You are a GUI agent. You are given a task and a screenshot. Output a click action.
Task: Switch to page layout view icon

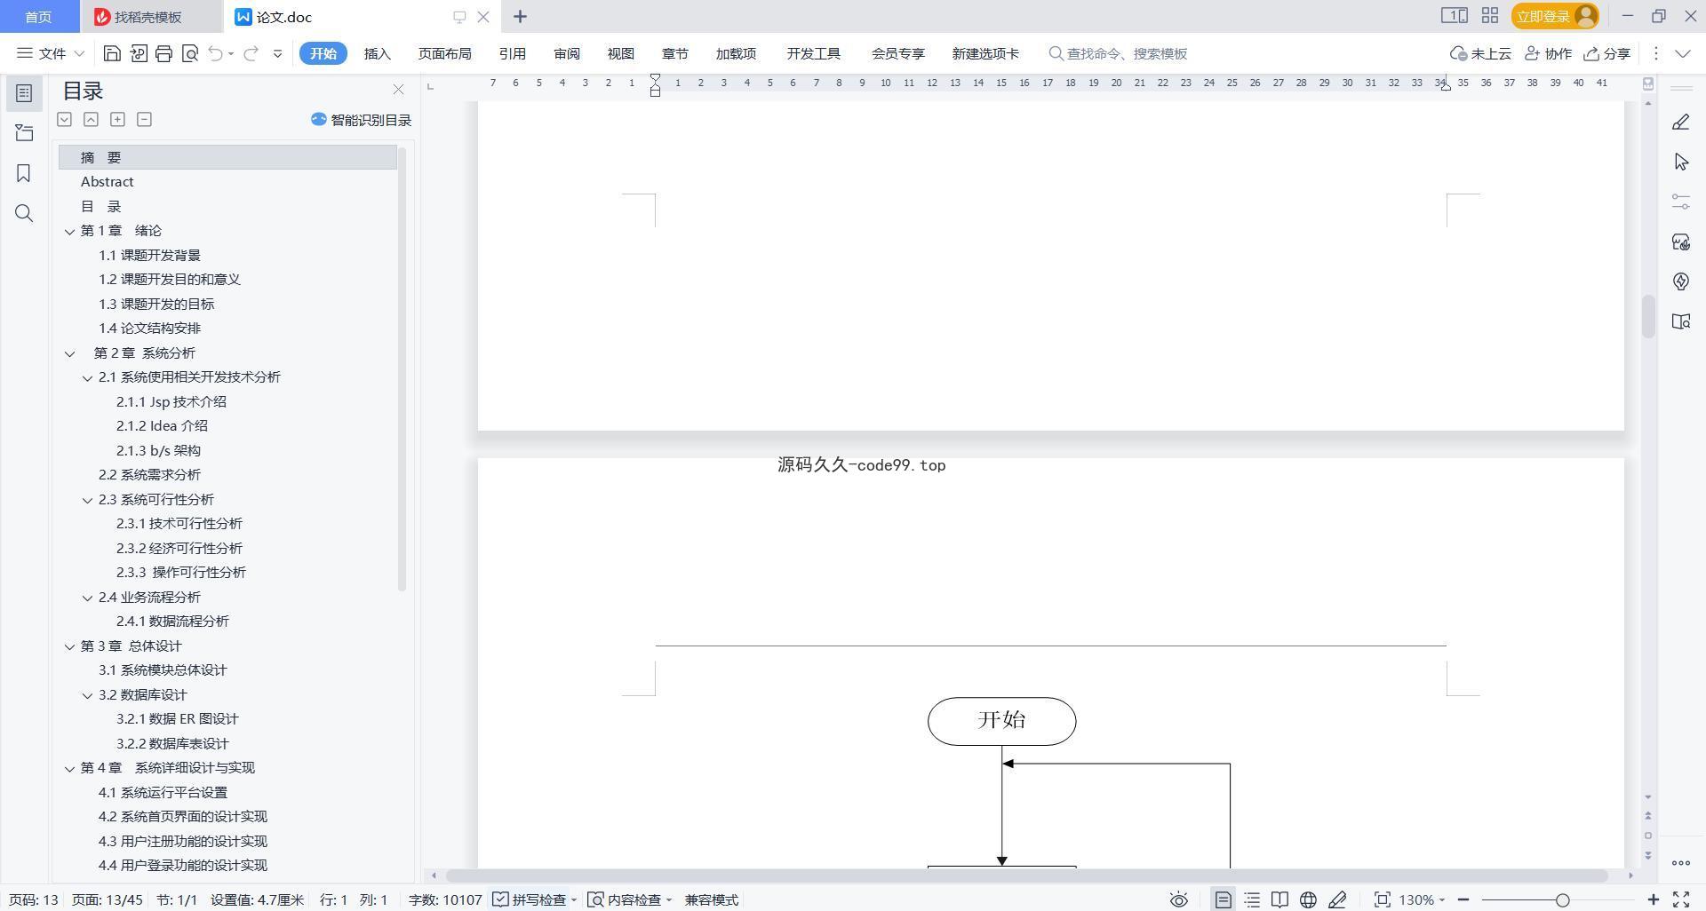coord(1224,899)
